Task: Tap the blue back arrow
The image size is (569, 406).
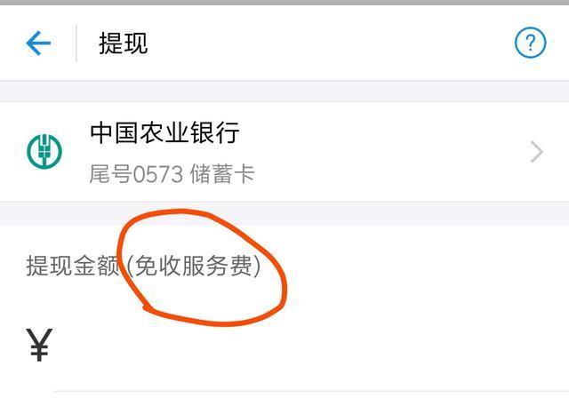Action: point(38,44)
